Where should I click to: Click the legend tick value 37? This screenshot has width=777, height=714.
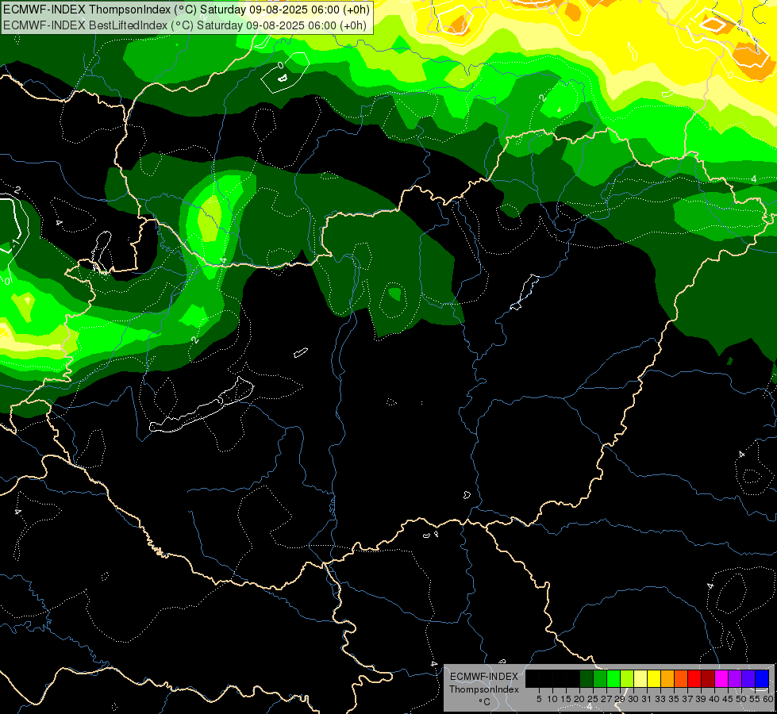pos(688,699)
